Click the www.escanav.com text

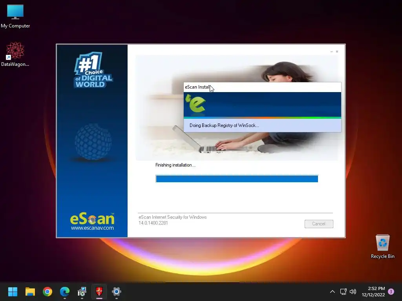point(92,228)
